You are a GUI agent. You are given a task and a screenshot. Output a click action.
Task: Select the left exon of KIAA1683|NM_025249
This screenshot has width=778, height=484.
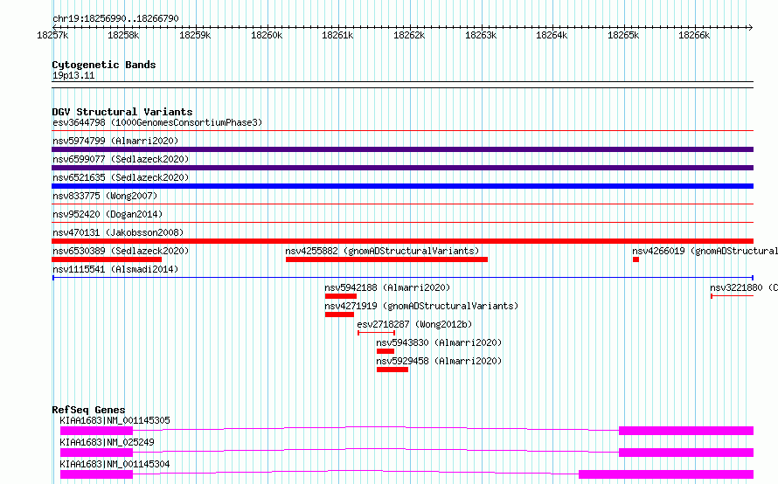coord(96,453)
